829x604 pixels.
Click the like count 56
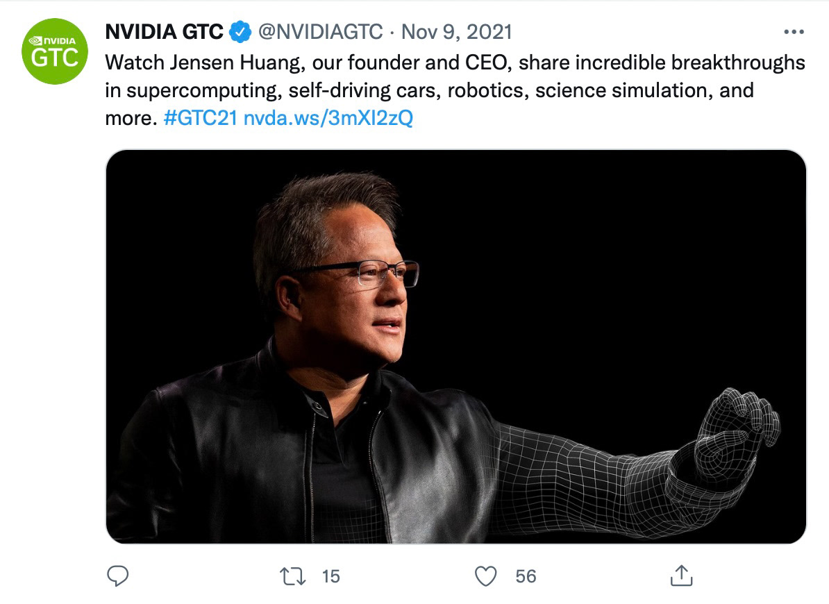526,576
